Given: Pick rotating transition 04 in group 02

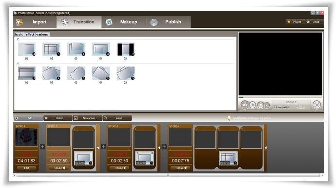Looking at the screenshot, I should pyautogui.click(x=101, y=74).
